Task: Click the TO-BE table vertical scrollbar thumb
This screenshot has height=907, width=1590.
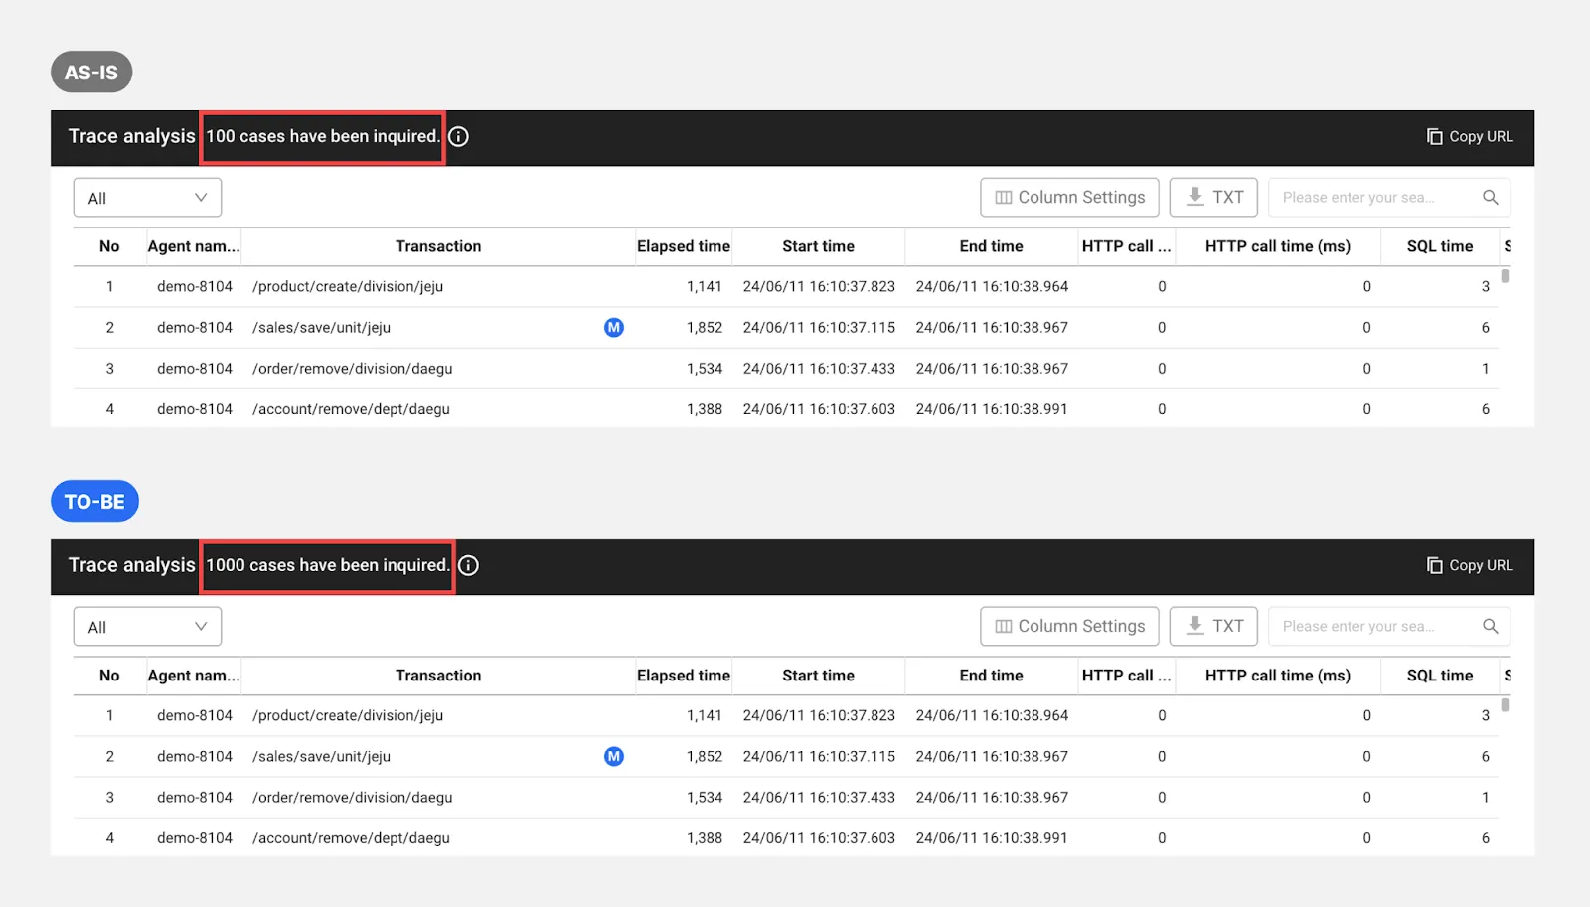Action: pyautogui.click(x=1505, y=705)
